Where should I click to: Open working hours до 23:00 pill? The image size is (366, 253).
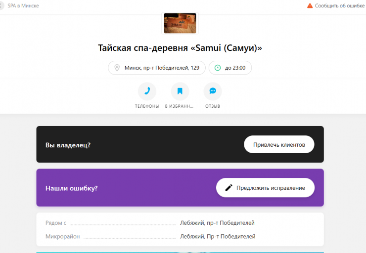230,68
